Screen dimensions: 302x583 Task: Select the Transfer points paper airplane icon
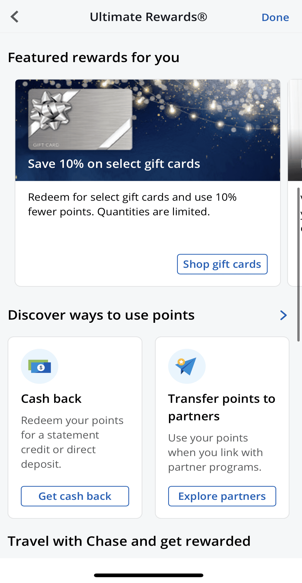coord(187,366)
